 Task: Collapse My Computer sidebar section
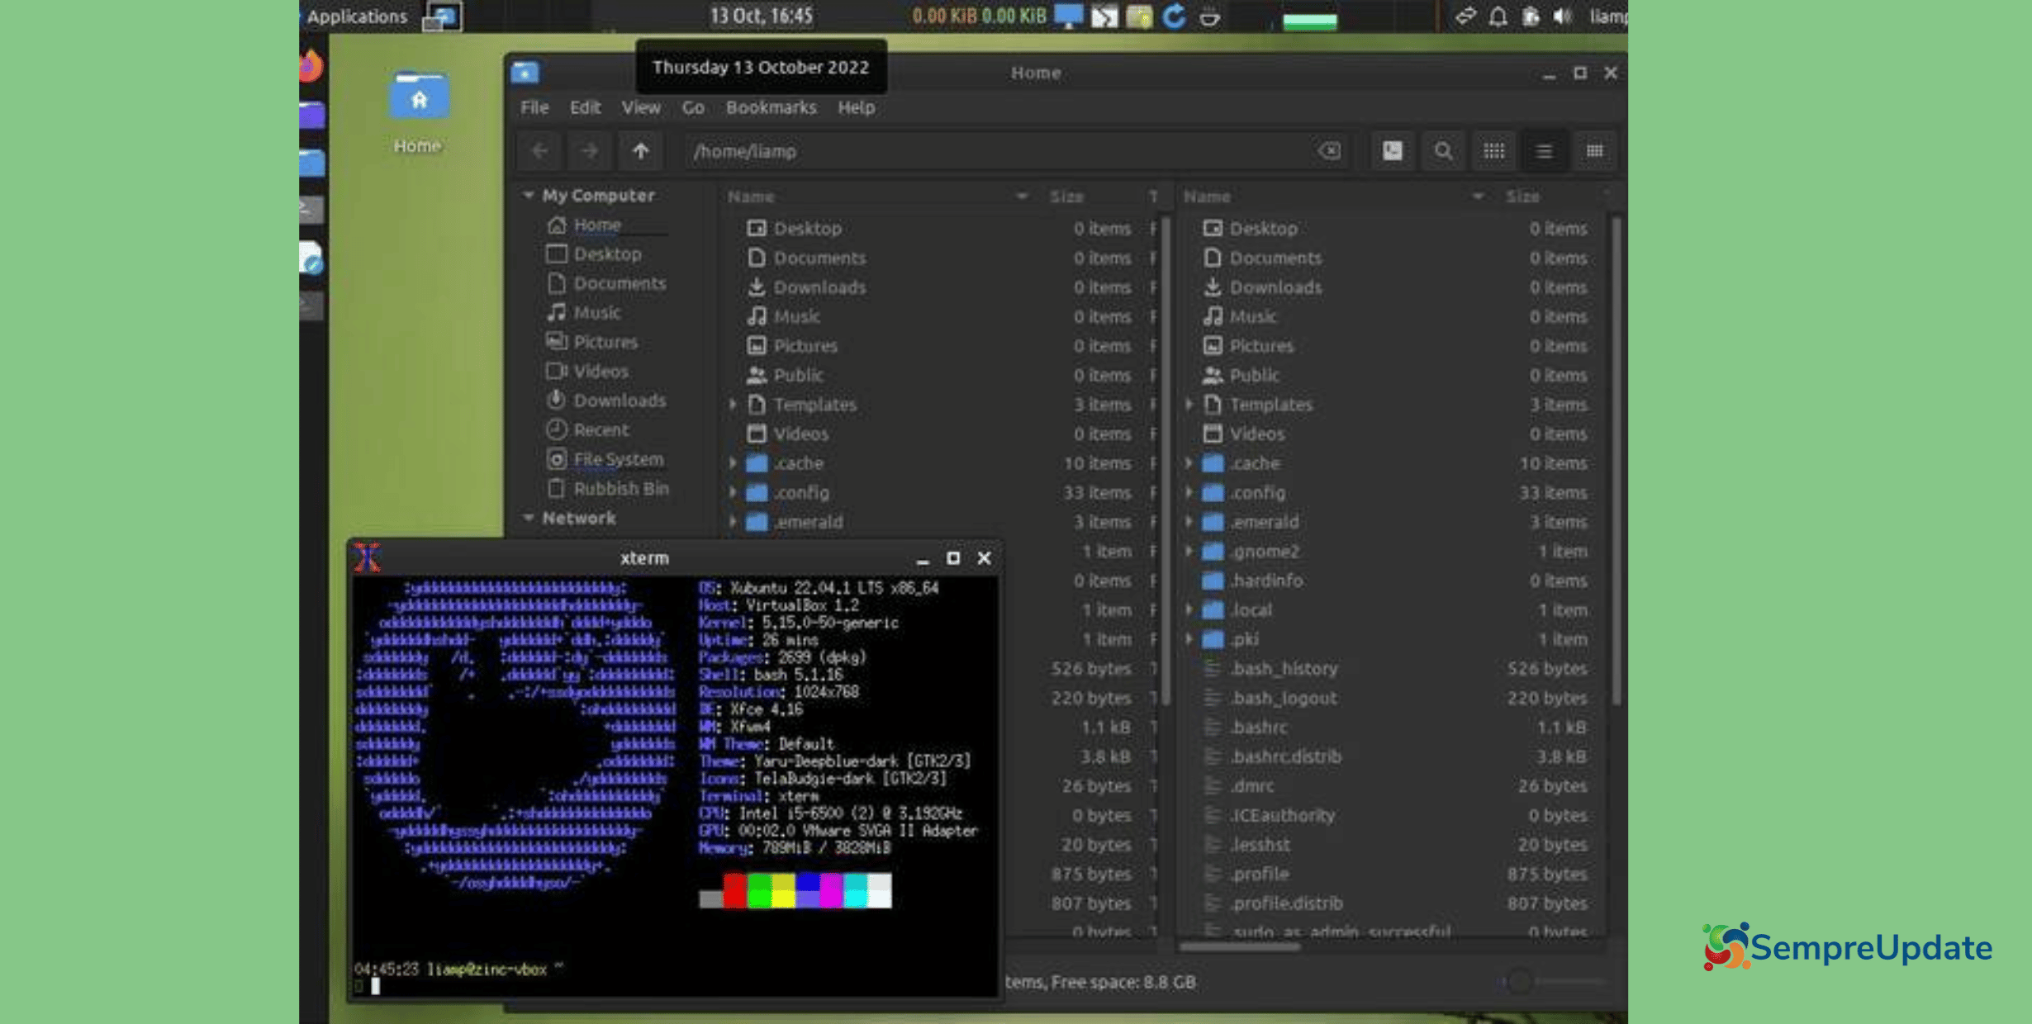[x=529, y=195]
